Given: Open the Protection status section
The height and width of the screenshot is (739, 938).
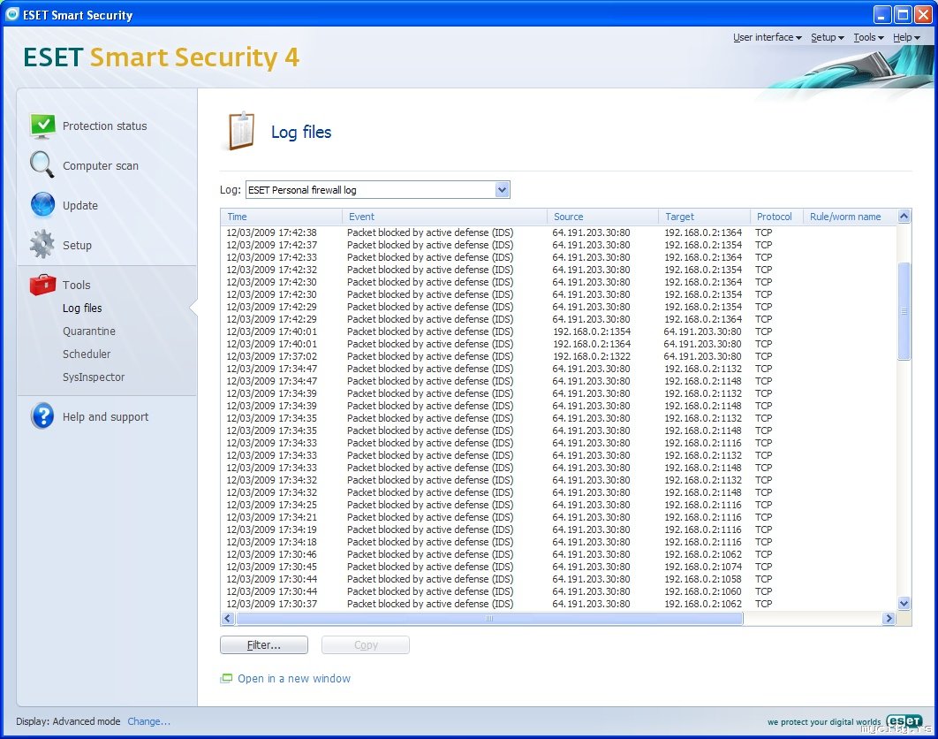Looking at the screenshot, I should point(105,126).
